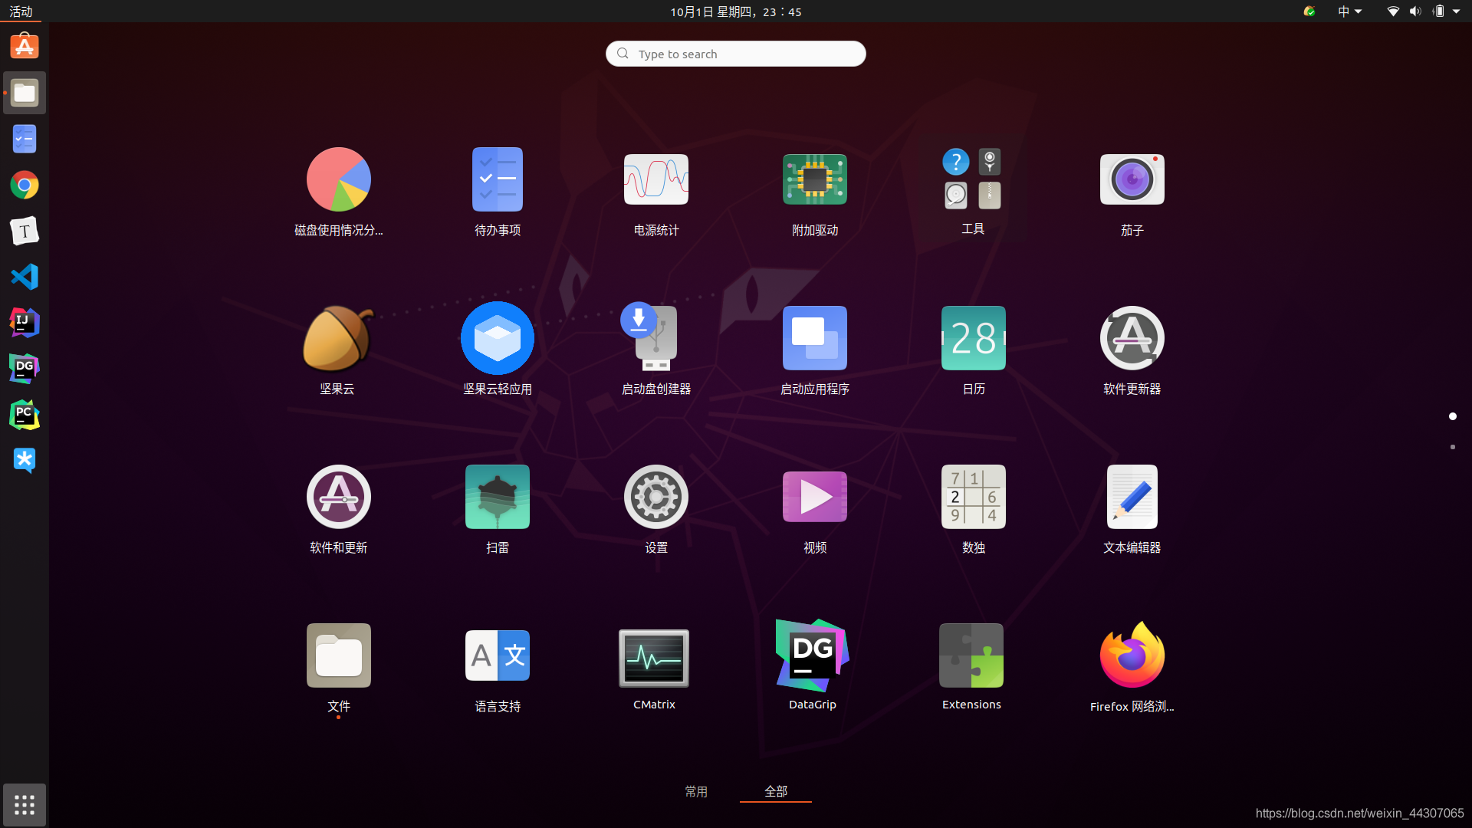1472x828 pixels.
Task: Open the blue star app in the dock
Action: 25,461
